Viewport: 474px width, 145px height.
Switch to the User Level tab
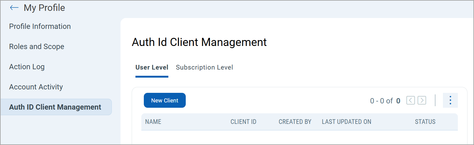pyautogui.click(x=152, y=67)
